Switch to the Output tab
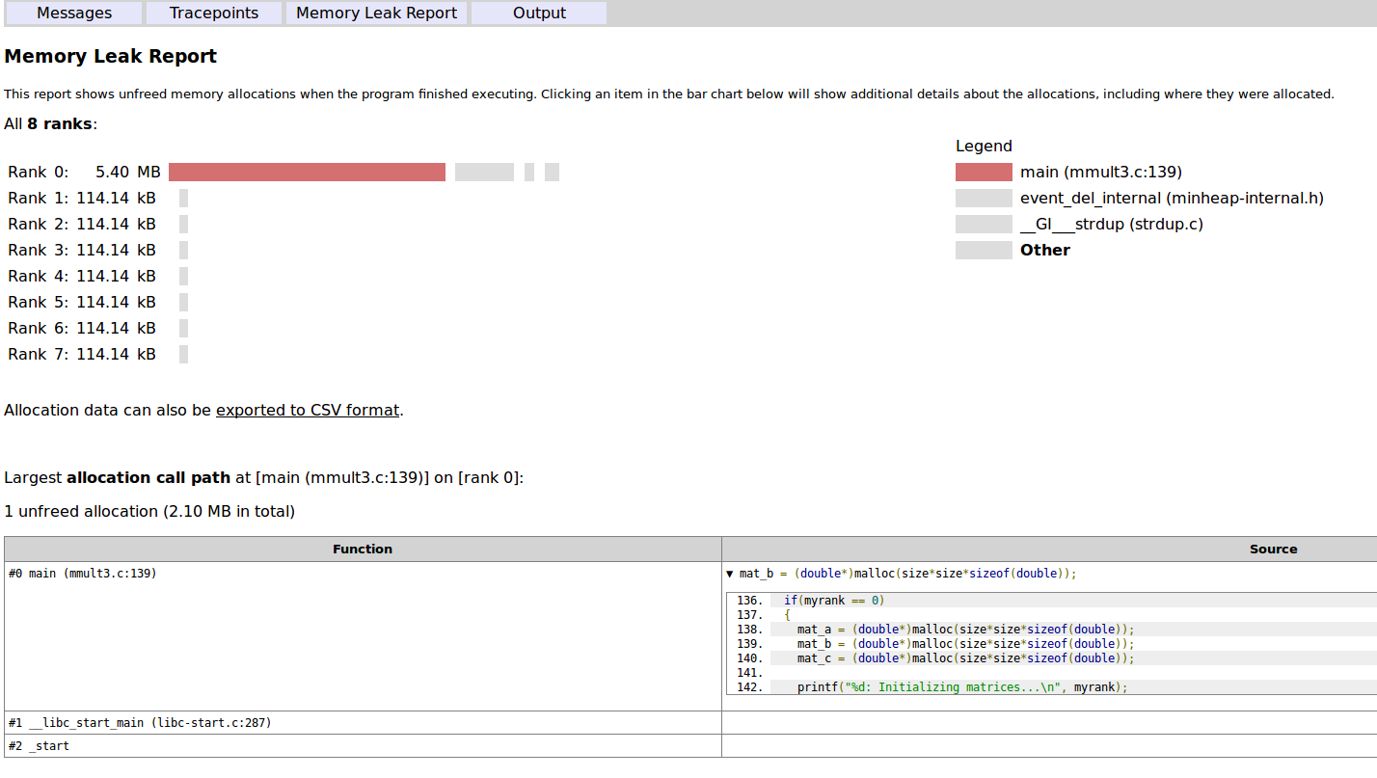This screenshot has width=1377, height=778. pyautogui.click(x=538, y=13)
